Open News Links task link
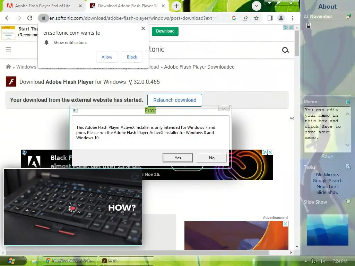Image resolution: width=355 pixels, height=266 pixels. 327,186
